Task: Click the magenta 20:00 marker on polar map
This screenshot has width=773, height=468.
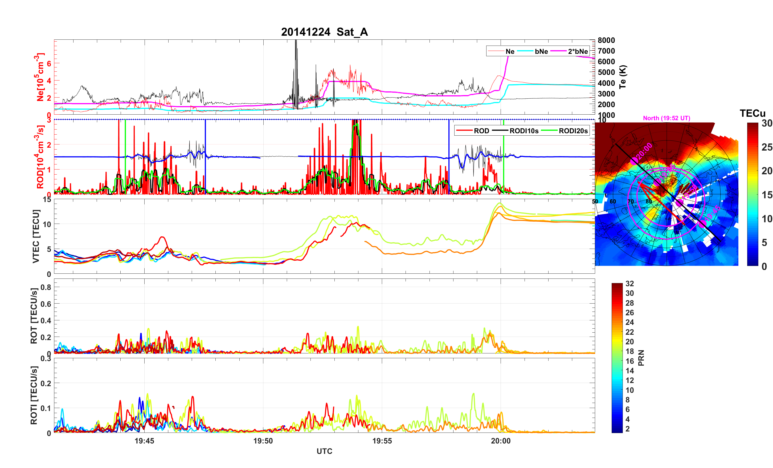Action: coord(634,161)
